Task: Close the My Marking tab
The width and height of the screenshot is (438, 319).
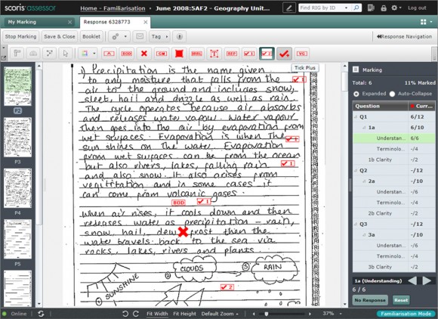Action: coord(69,22)
